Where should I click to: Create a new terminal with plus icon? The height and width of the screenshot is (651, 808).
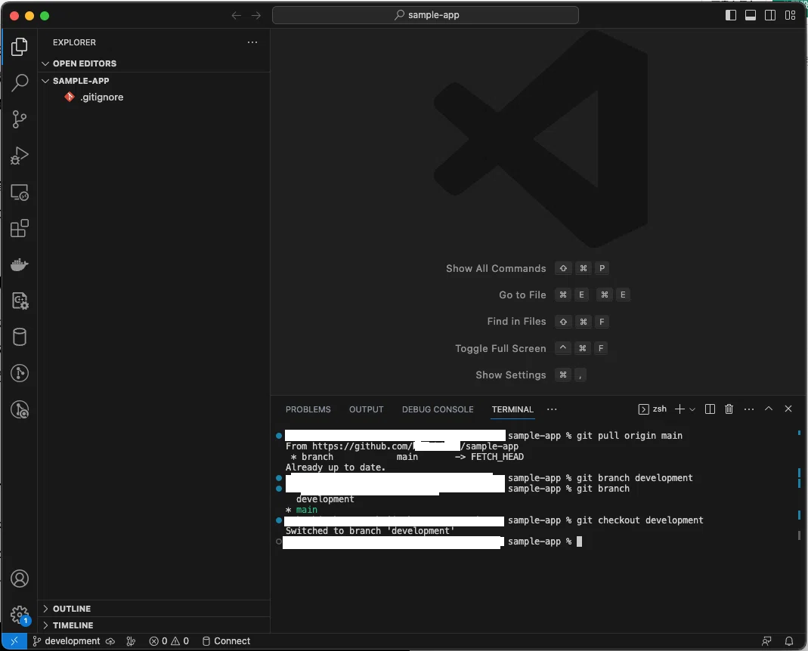tap(680, 409)
